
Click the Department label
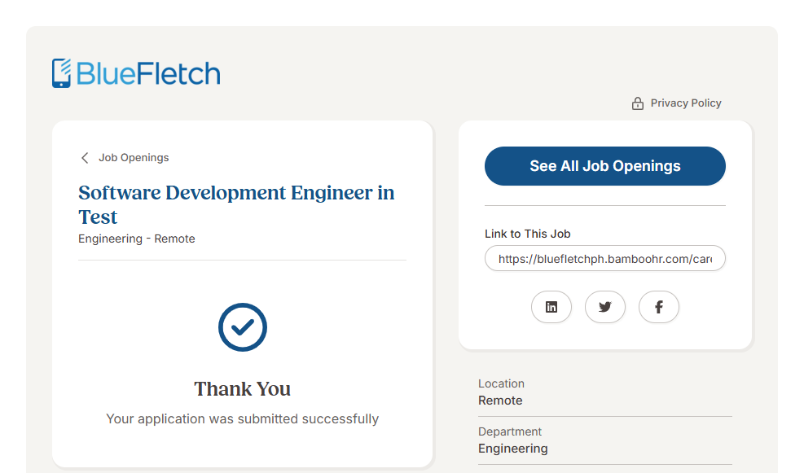510,431
